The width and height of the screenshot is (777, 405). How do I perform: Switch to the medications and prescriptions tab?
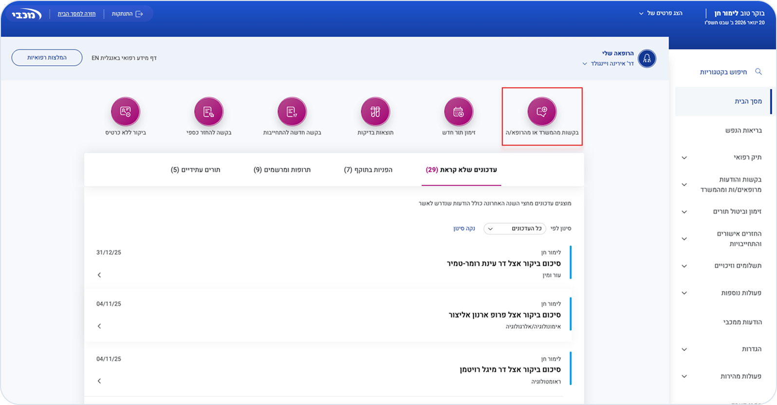282,170
